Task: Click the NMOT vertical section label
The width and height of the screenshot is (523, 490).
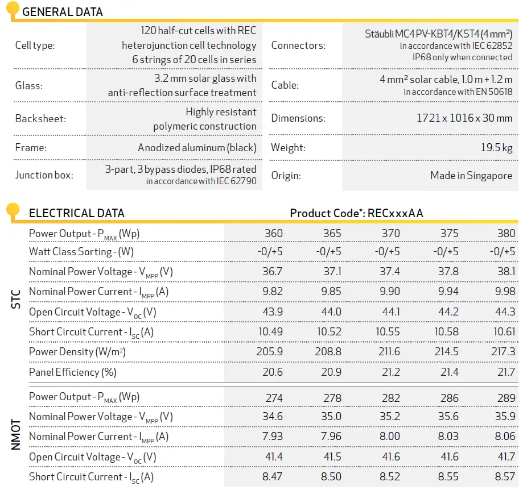Action: tap(15, 435)
